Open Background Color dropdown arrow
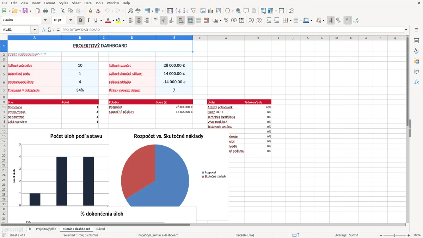Image resolution: width=423 pixels, height=238 pixels. 123,20
